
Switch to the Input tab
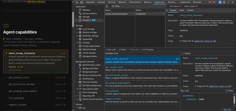coord(182,10)
